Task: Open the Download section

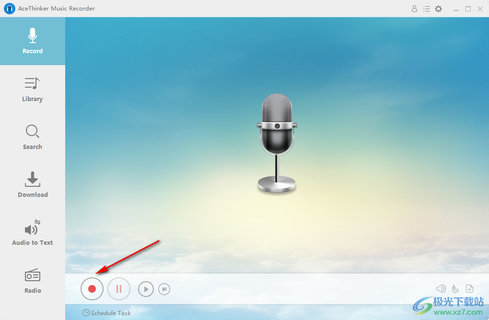Action: (32, 184)
